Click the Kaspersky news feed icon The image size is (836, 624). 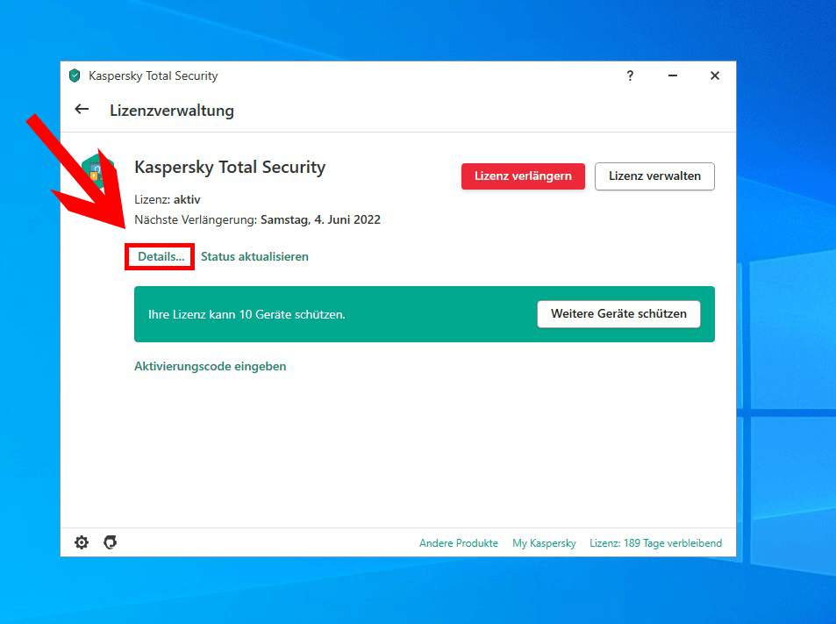pos(110,542)
